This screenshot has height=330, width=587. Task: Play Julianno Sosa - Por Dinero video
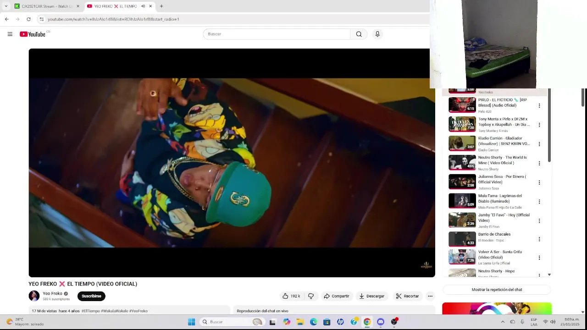pyautogui.click(x=462, y=182)
